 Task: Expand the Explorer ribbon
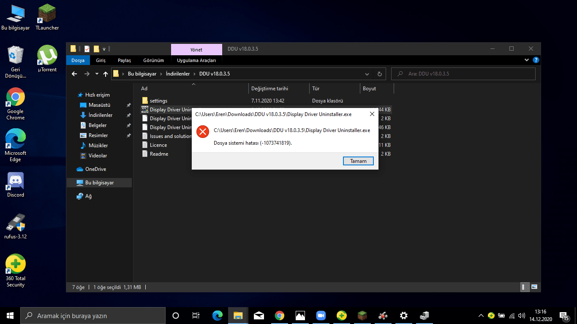(x=527, y=60)
